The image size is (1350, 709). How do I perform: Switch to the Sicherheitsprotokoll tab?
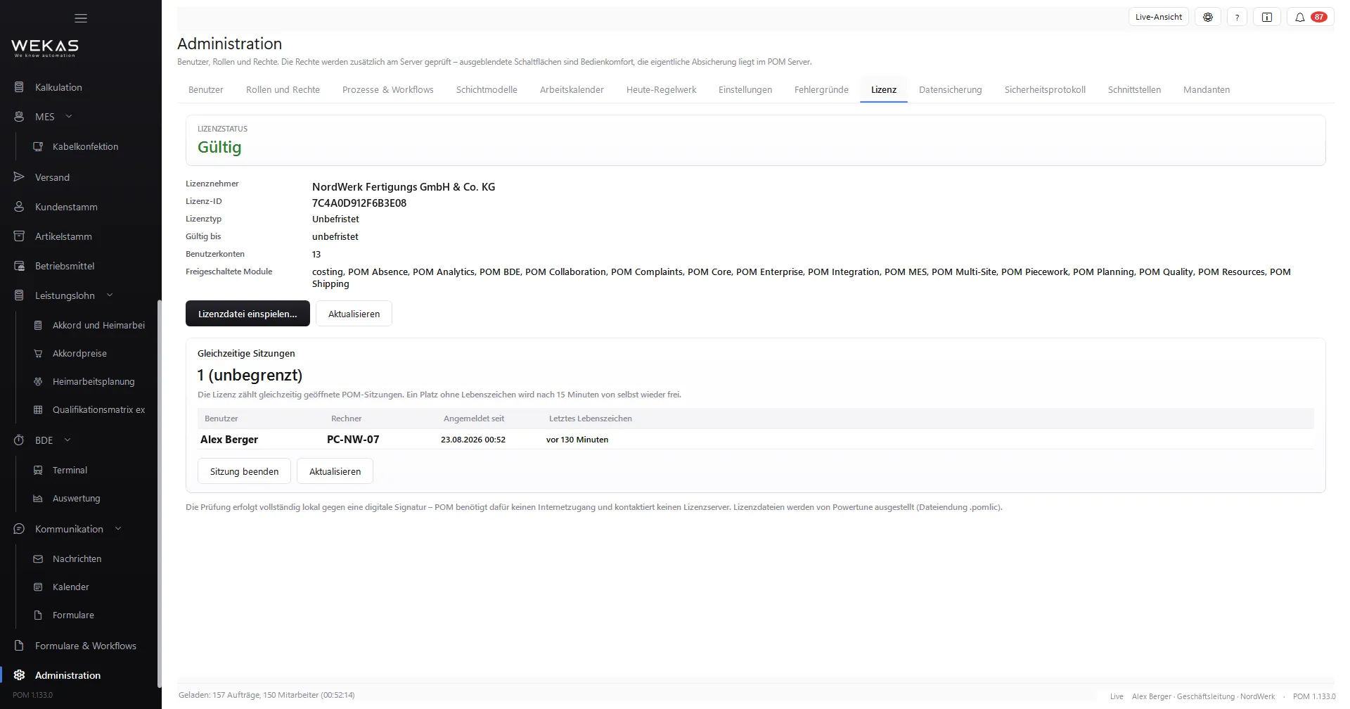tap(1045, 89)
